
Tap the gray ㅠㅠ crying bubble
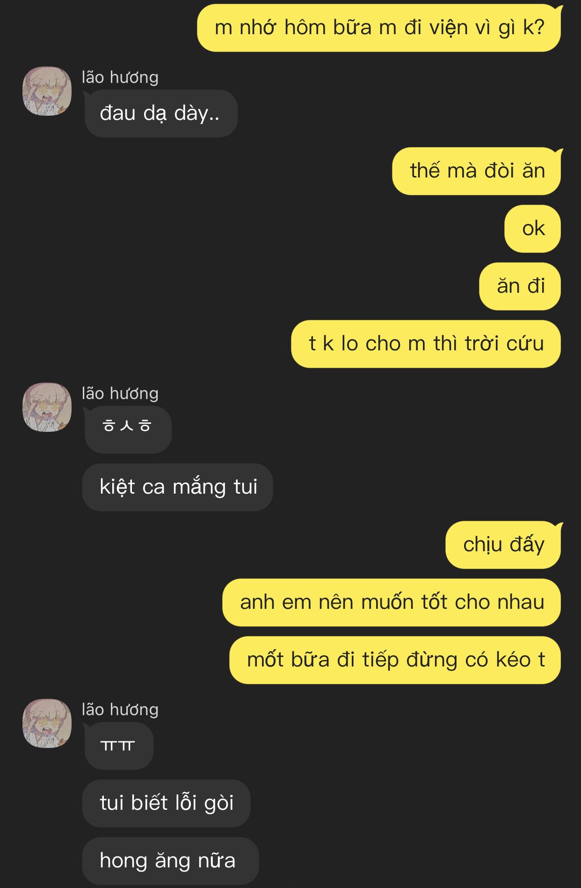[118, 746]
